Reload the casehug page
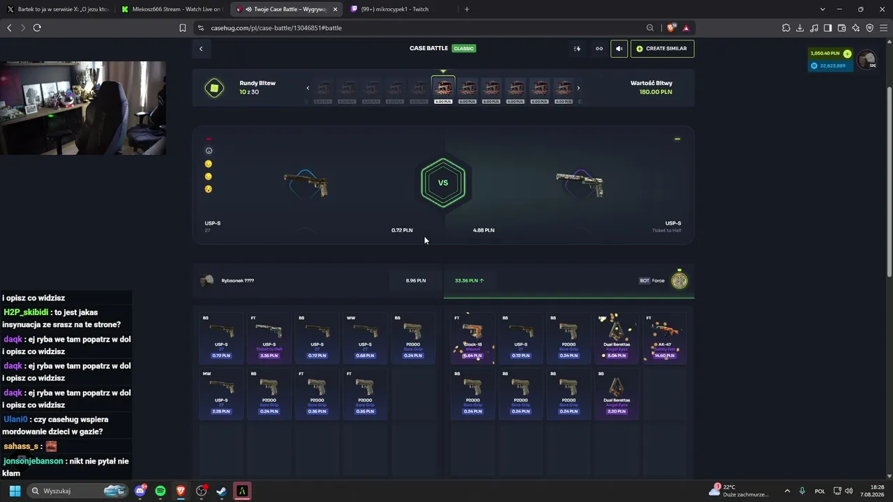Screen dimensions: 893x502 click(x=37, y=28)
